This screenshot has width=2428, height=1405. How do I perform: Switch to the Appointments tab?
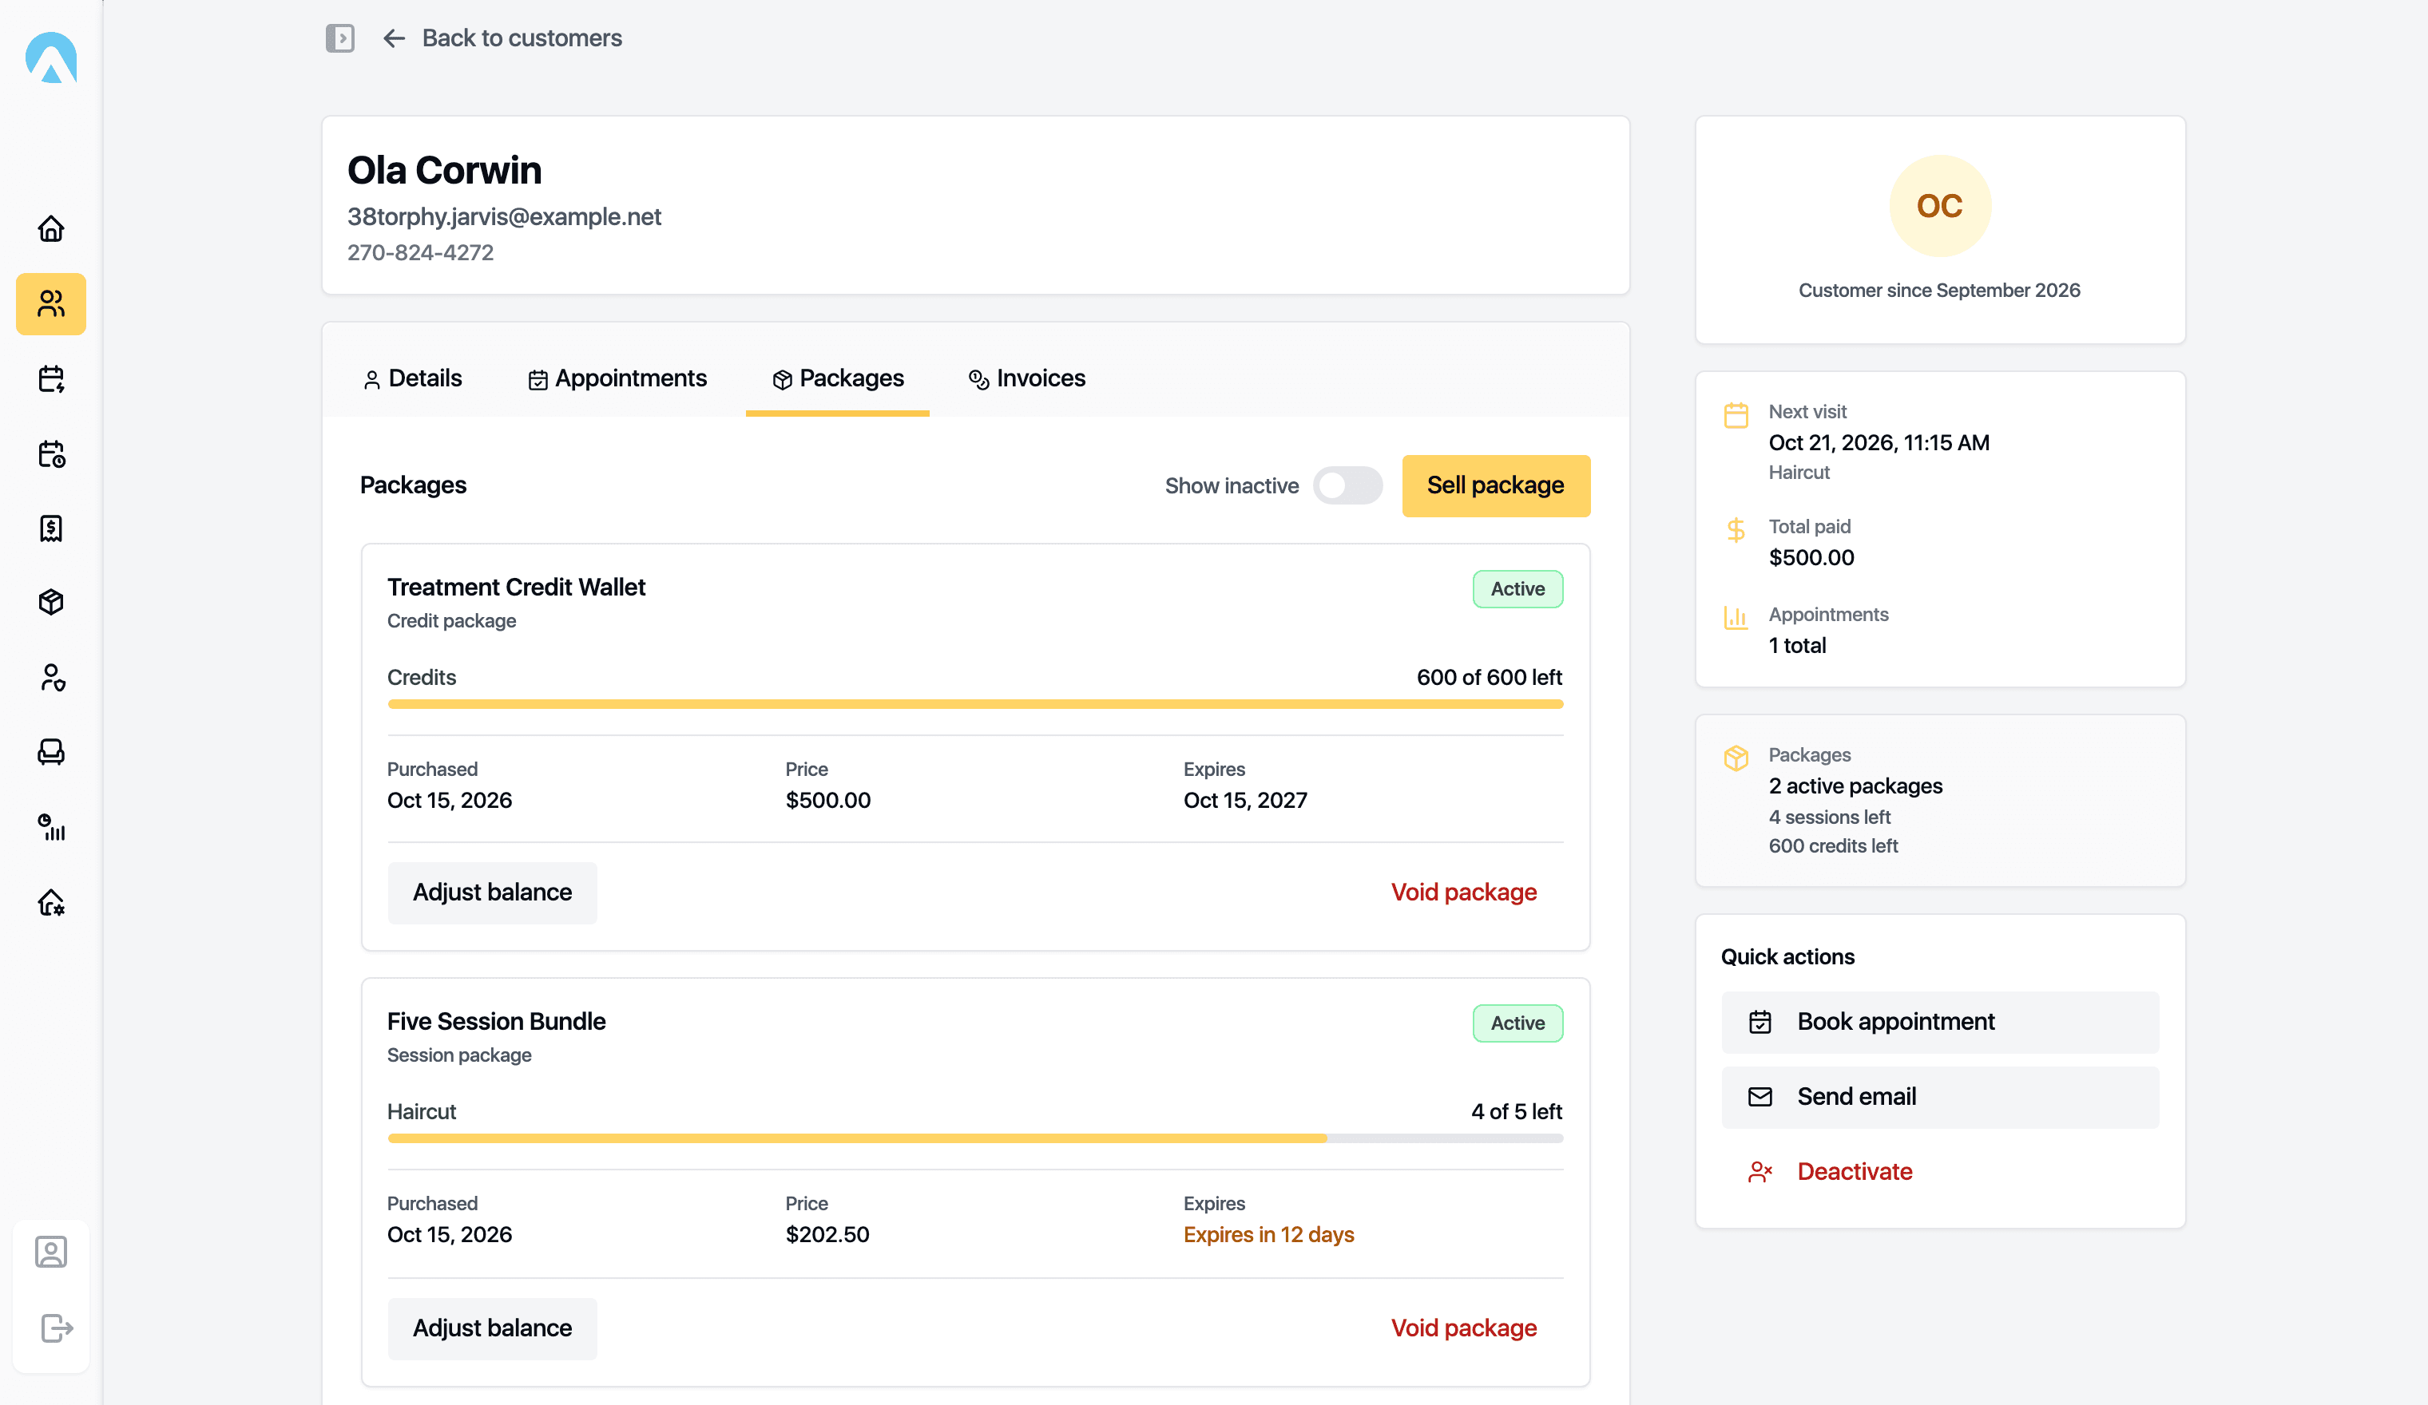click(x=617, y=378)
